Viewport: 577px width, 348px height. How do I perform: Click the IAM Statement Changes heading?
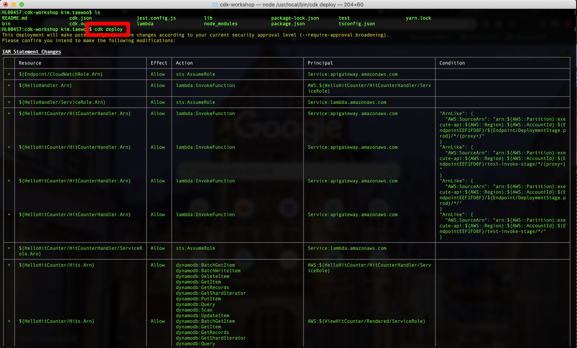(x=32, y=52)
